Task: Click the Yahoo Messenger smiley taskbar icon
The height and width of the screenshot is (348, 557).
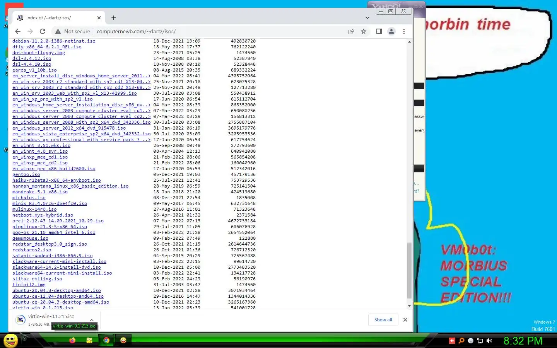Action: 123,340
